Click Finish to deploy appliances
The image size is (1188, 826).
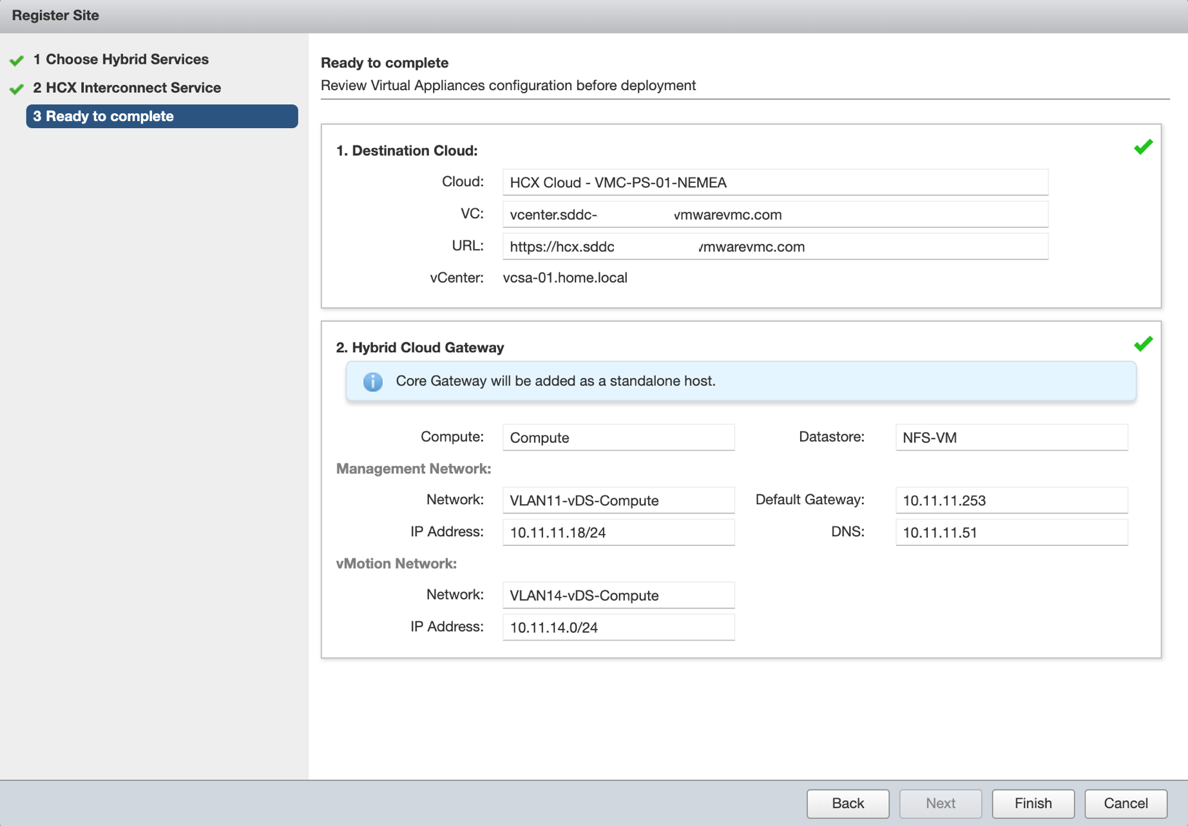pos(1033,803)
